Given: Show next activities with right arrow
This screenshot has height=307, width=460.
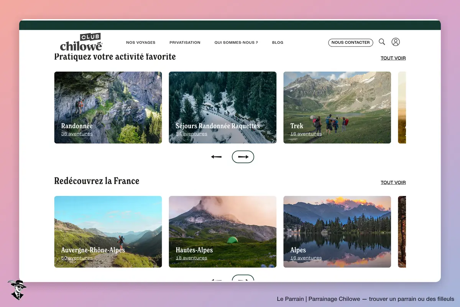Looking at the screenshot, I should (x=243, y=157).
